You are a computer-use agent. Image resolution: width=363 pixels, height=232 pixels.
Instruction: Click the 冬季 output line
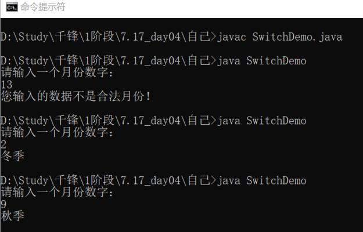13,156
